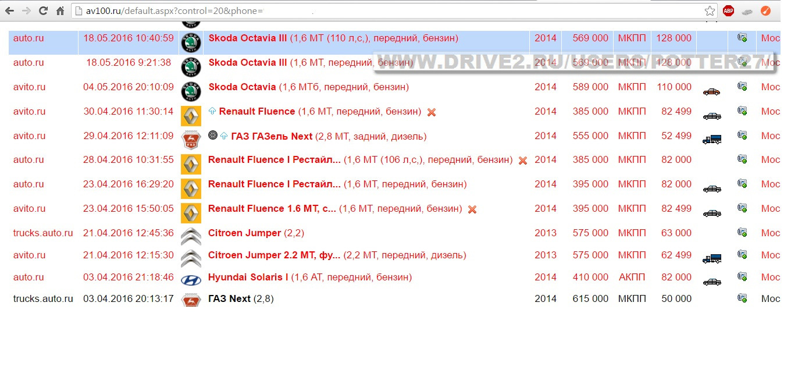Bookmark the page with the star icon

pyautogui.click(x=710, y=10)
